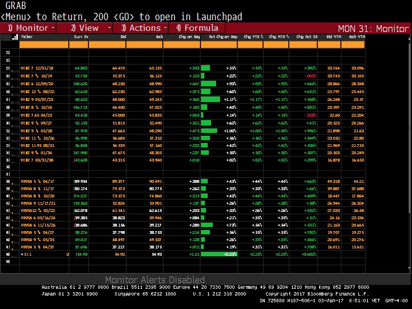The image size is (412, 309).
Task: Click the +2.25% Pct Chg bar for CL1
Action: click(x=219, y=255)
